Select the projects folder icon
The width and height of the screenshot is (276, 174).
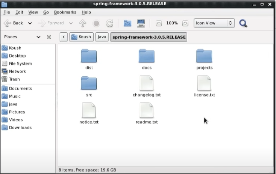click(204, 56)
